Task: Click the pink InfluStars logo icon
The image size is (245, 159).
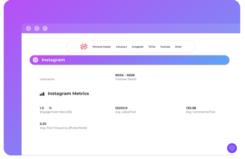Action: coord(84,47)
